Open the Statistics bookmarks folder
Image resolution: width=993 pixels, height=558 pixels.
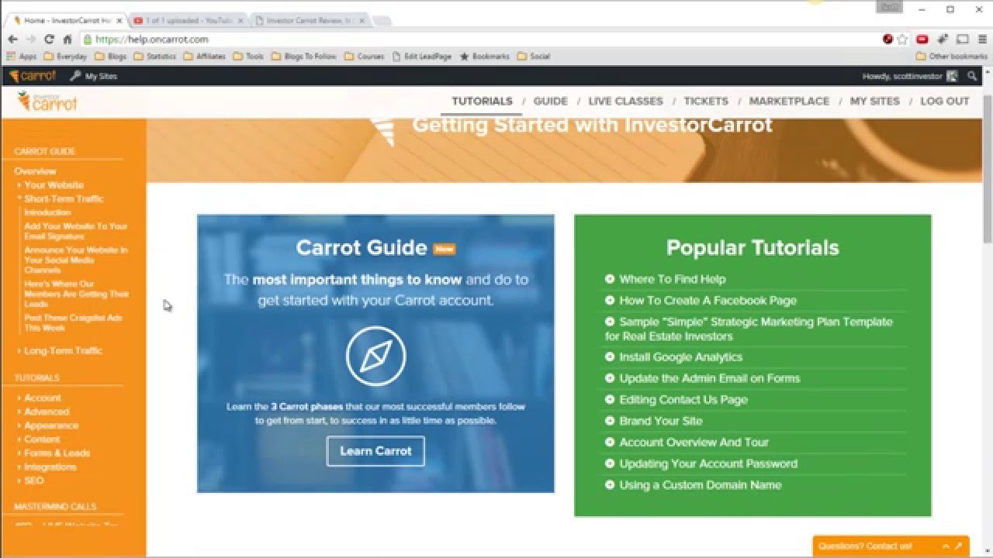(154, 57)
